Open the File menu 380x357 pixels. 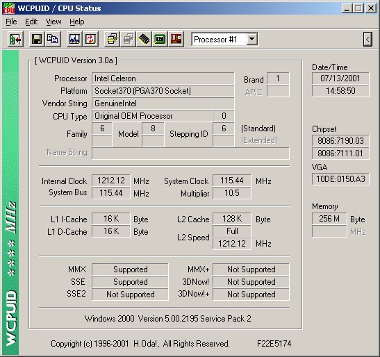click(x=11, y=22)
